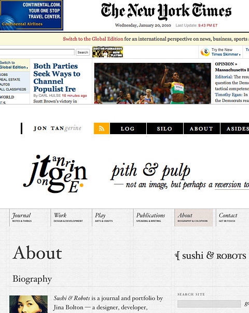Open the Contact get in touch tab
Screen dimensions: 249x313
(232, 217)
